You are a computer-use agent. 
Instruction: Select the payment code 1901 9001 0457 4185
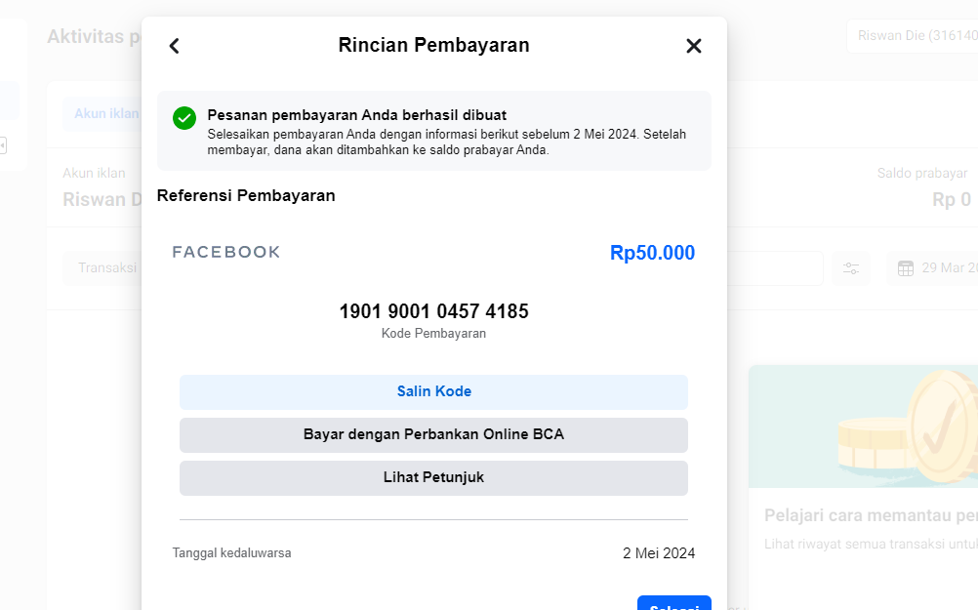click(433, 311)
